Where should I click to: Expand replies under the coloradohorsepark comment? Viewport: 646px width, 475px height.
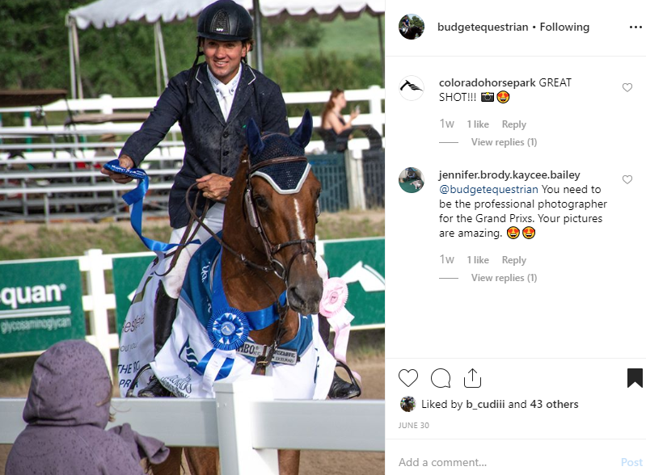coord(504,142)
